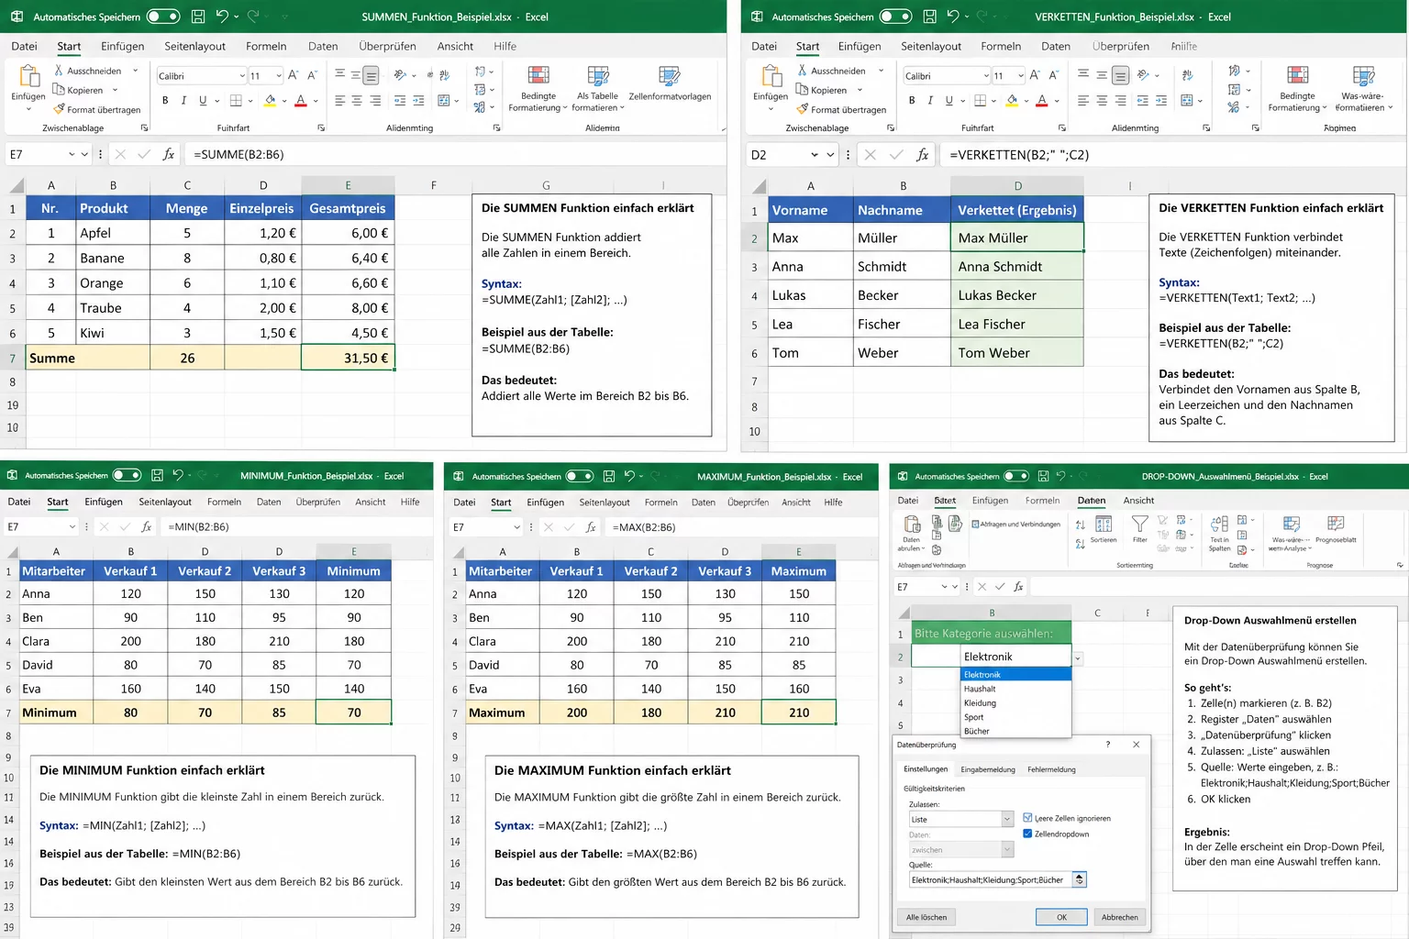The height and width of the screenshot is (939, 1409).
Task: Click the Filter funnel icon in Daten ribbon
Action: [x=1139, y=525]
